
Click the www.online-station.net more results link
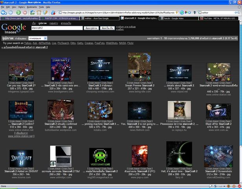pyautogui.click(x=20, y=136)
